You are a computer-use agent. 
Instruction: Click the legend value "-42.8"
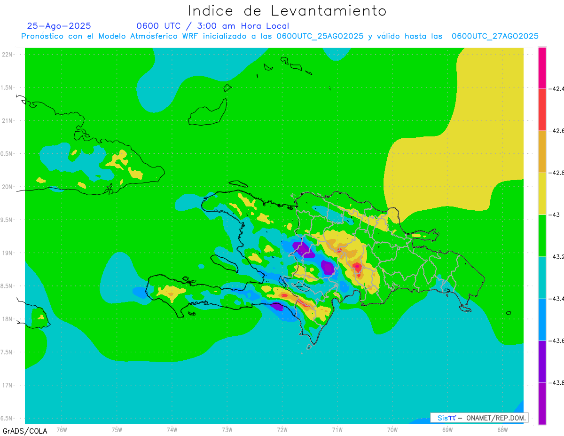click(x=556, y=173)
